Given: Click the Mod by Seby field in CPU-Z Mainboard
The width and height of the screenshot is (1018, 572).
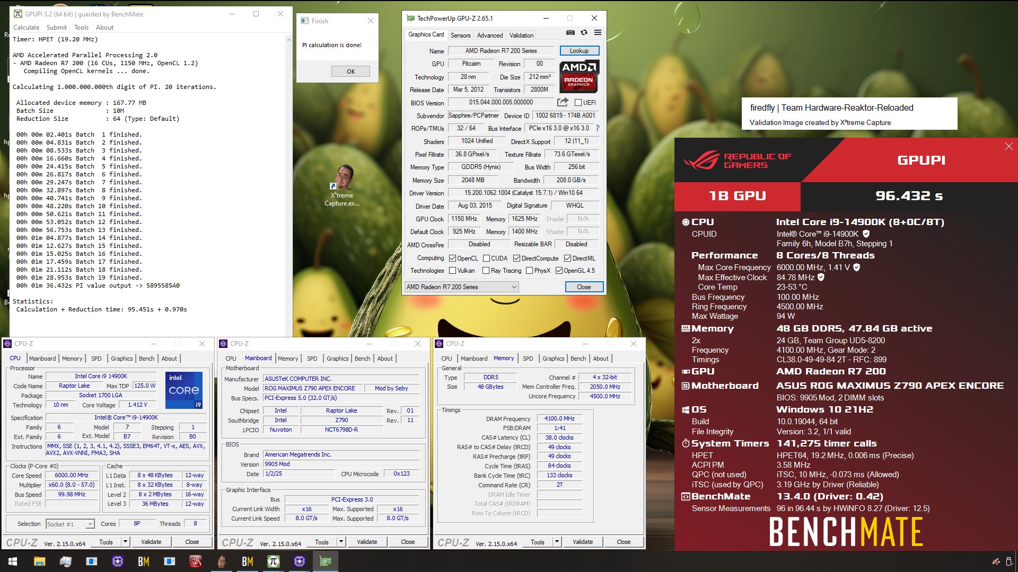Looking at the screenshot, I should 391,388.
